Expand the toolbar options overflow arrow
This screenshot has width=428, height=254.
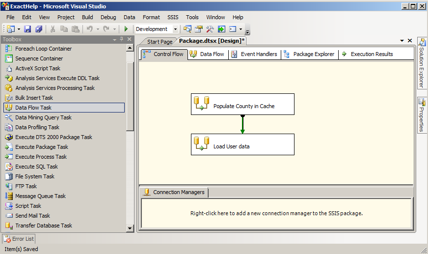(247, 32)
